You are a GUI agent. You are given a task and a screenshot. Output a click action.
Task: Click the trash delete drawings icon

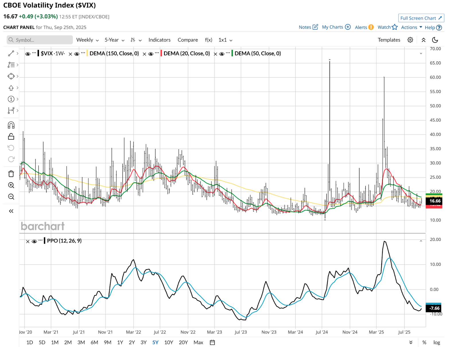pyautogui.click(x=11, y=174)
